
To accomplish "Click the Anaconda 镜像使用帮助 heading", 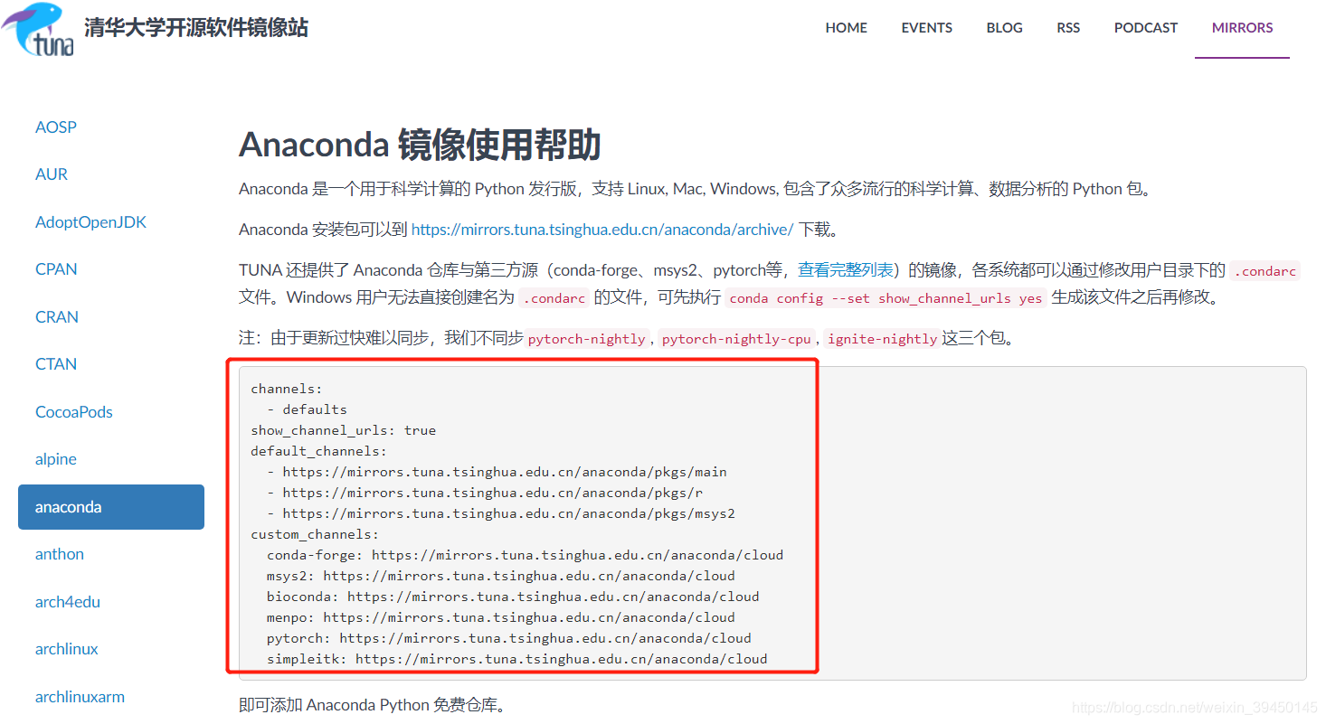I will tap(420, 146).
